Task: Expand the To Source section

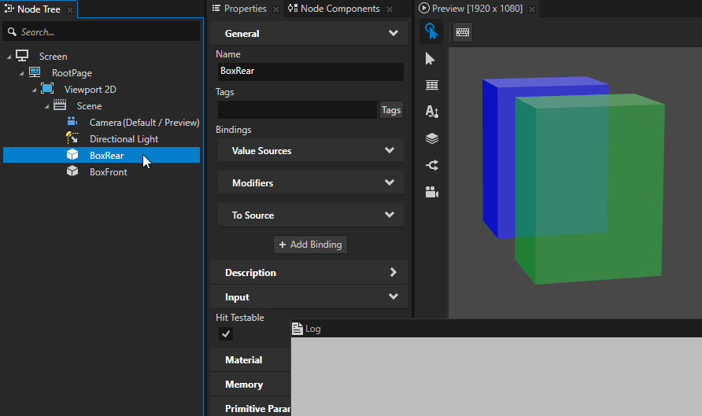Action: (390, 215)
